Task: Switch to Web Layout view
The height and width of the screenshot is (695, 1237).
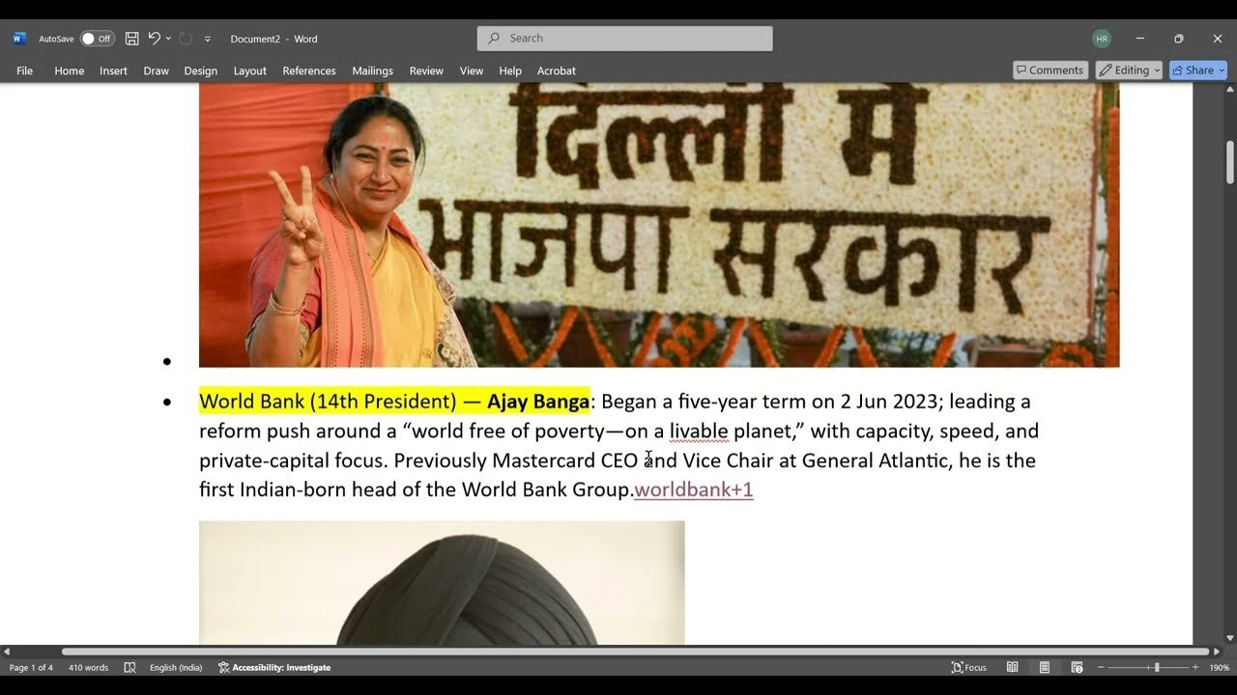Action: (1077, 668)
